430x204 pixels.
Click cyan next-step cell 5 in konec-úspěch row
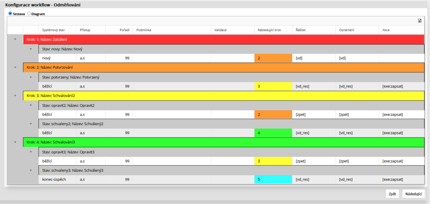273,180
